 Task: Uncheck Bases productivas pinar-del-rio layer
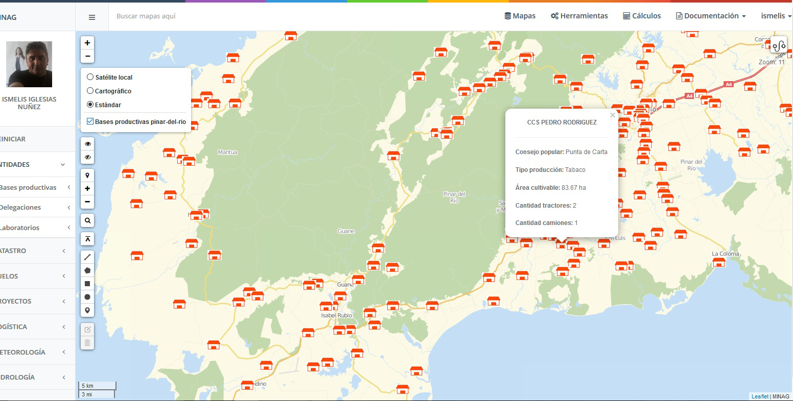[90, 121]
